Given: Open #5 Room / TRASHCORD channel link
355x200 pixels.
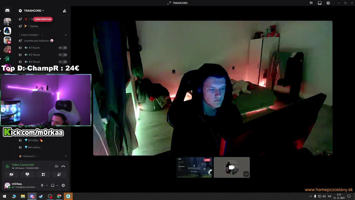Looking at the screenshot, I should click(25, 168).
